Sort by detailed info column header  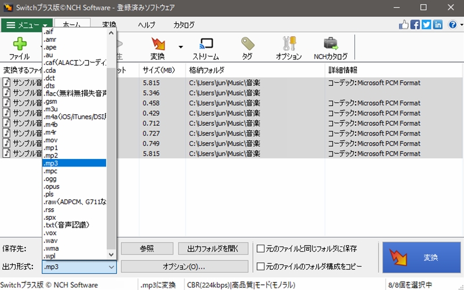pyautogui.click(x=394, y=70)
